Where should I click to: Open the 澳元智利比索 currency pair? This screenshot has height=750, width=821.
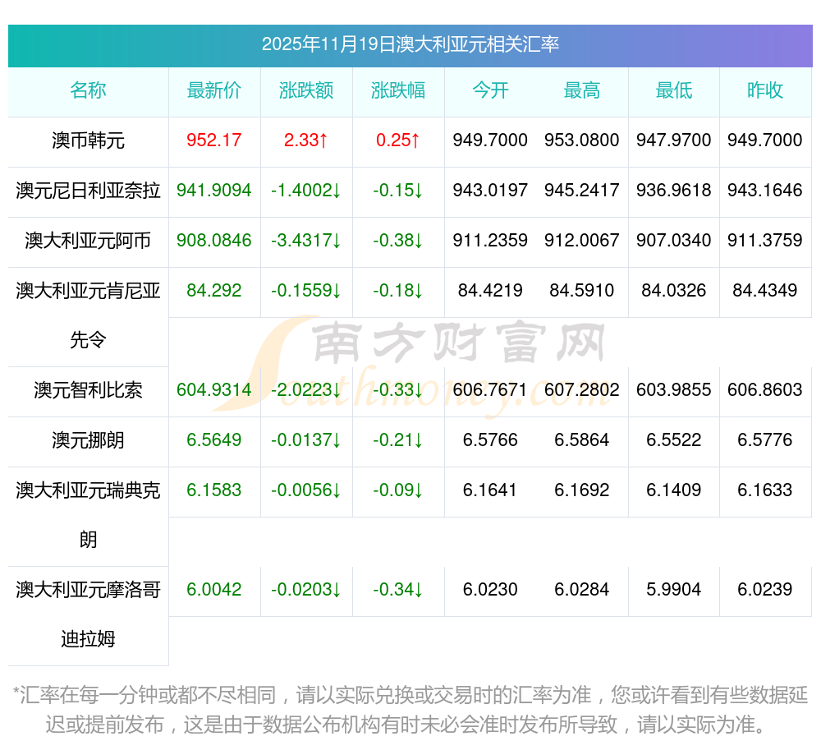[x=88, y=390]
